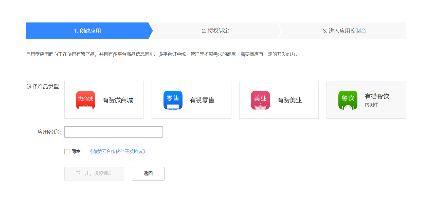Click the pink 美业 product icon
Viewport: 436px width, 205px height.
[x=260, y=100]
